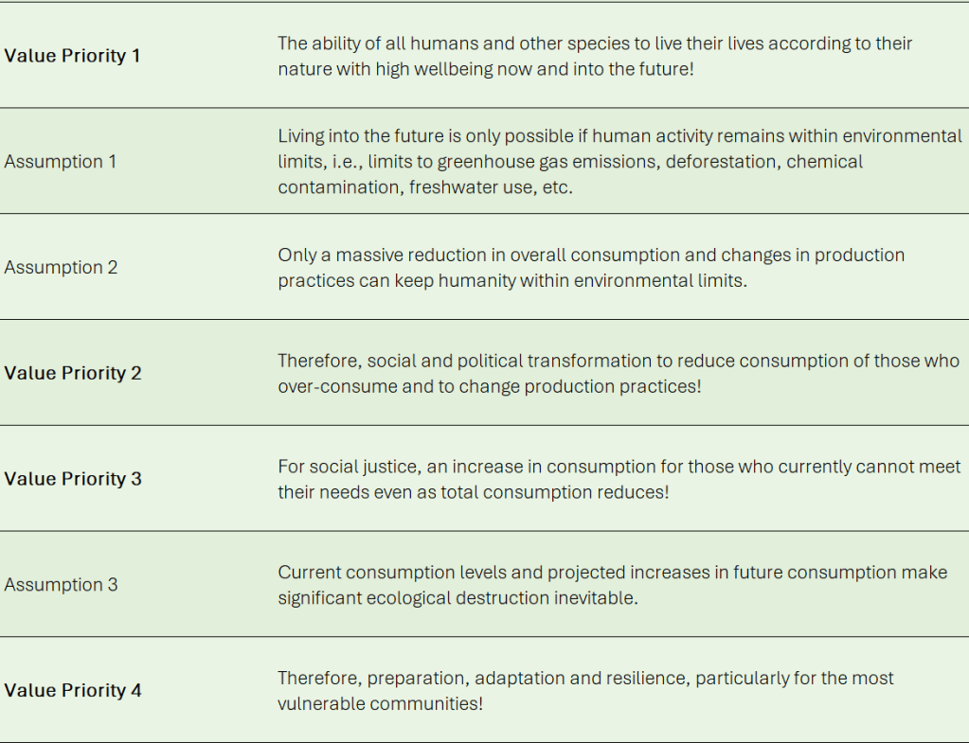Viewport: 969px width, 743px height.
Task: Select the "Assumption 1" label cell
Action: 61,162
